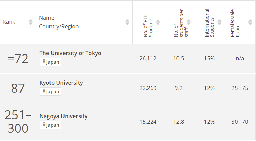Screen dimensions: 256x141
Task: Click Kyoto's 25 : 75 ratio cell
Action: [240, 88]
